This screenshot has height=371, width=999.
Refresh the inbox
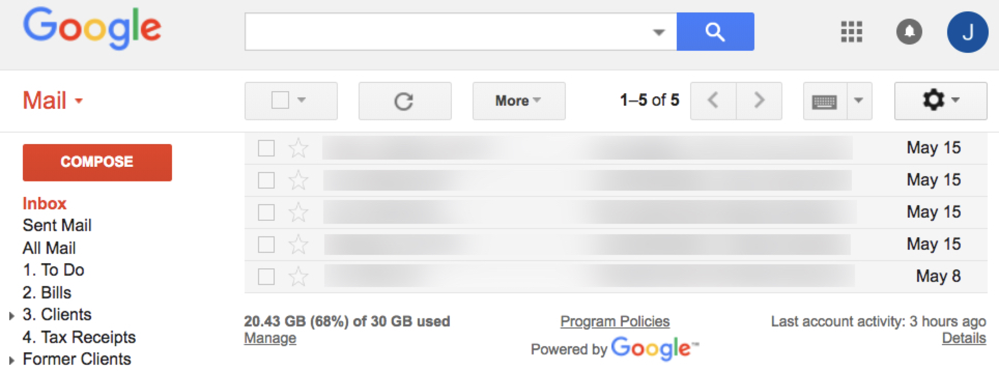point(405,101)
